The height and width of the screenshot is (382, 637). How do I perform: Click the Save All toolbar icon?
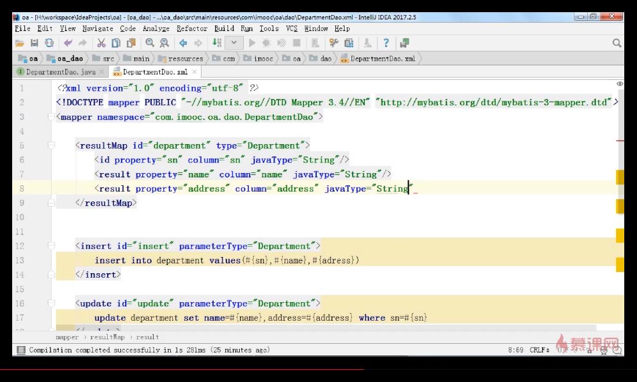35,43
